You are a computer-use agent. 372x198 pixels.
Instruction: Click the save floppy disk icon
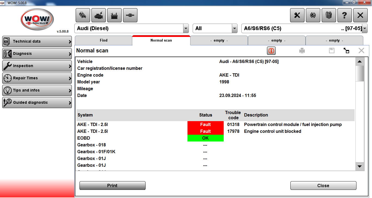click(332, 51)
